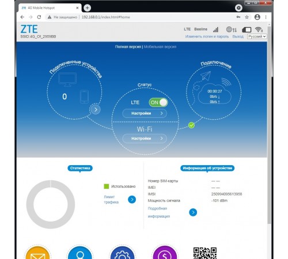Open Chrome three-dot menu
This screenshot has height=259, width=288.
[266, 17]
